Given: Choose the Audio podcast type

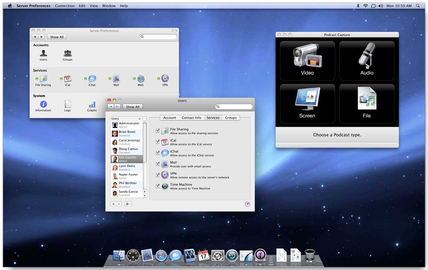Looking at the screenshot, I should [367, 61].
